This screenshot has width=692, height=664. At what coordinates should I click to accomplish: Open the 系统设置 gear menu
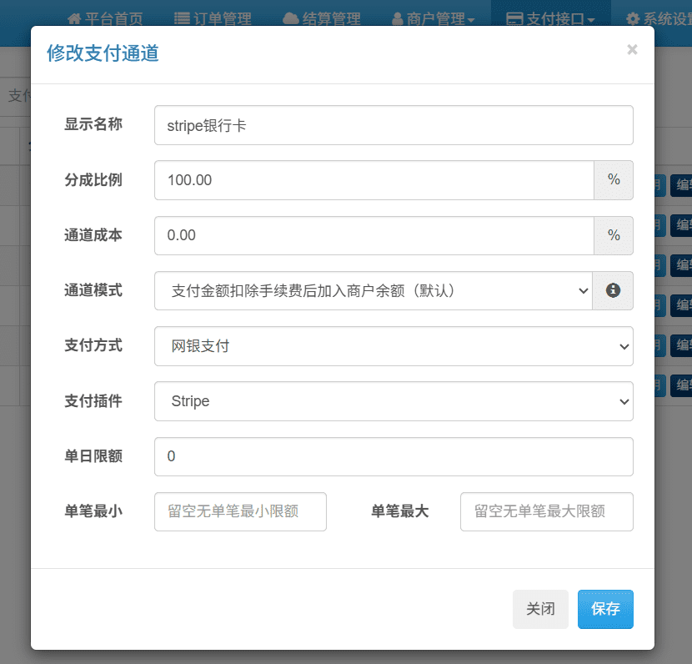(659, 18)
